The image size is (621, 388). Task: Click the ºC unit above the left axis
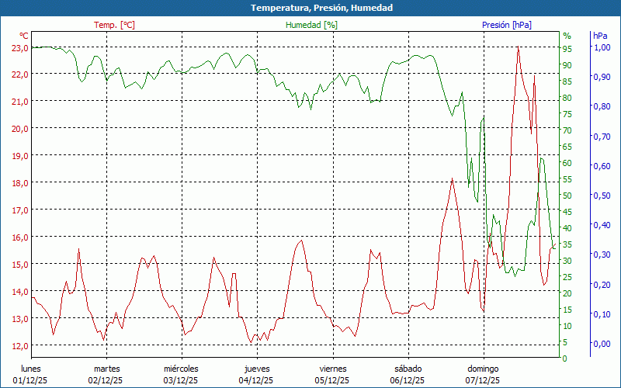pyautogui.click(x=24, y=36)
